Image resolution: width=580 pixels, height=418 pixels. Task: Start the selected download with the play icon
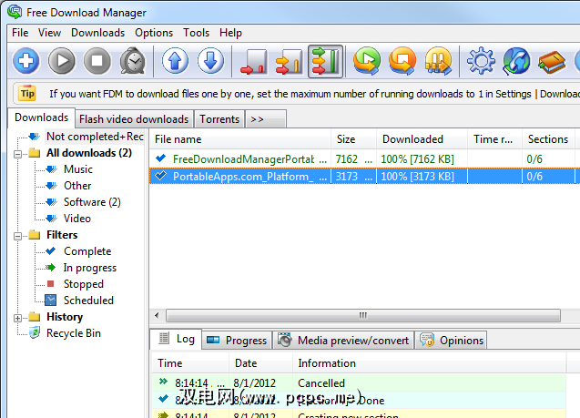(61, 61)
